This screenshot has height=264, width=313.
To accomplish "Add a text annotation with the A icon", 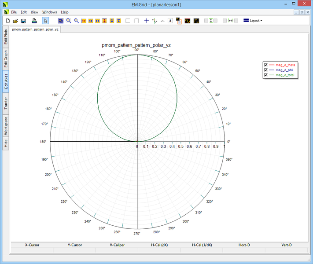I will 170,21.
